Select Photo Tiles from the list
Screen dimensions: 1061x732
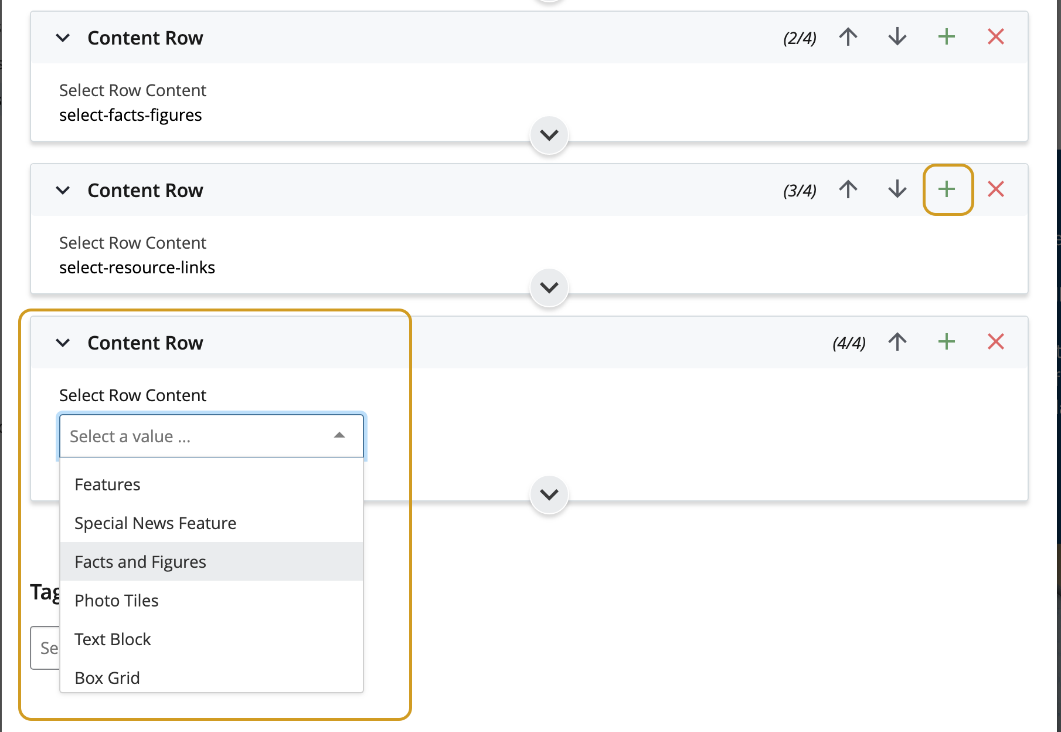pos(117,601)
